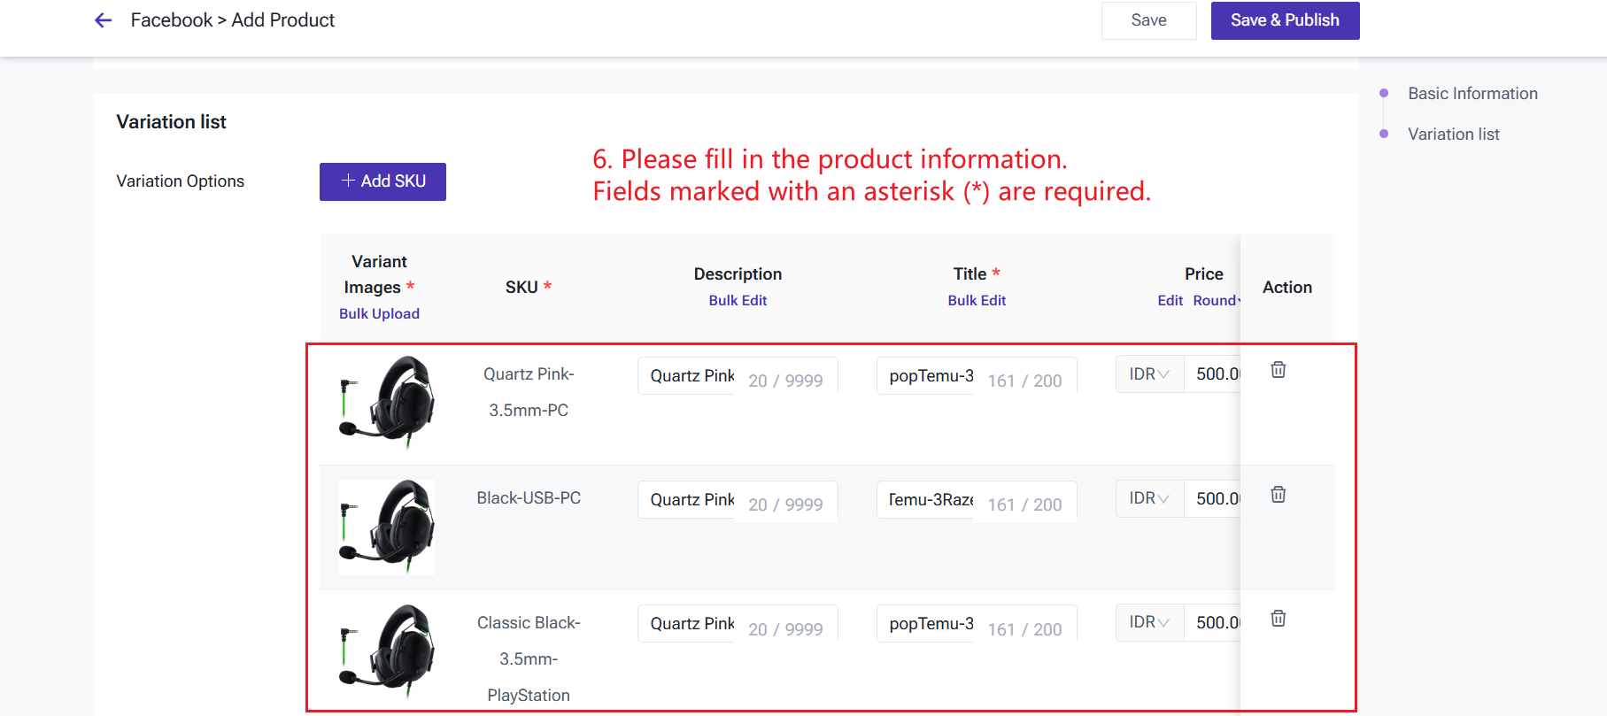Click the Save button
This screenshot has height=716, width=1607.
(1148, 20)
